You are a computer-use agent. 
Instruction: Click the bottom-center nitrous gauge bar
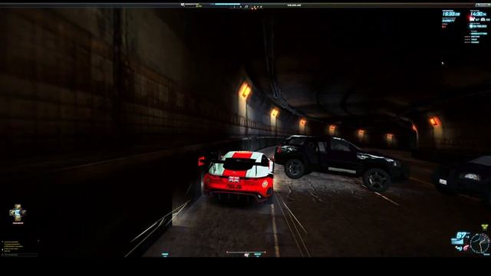pos(246,252)
